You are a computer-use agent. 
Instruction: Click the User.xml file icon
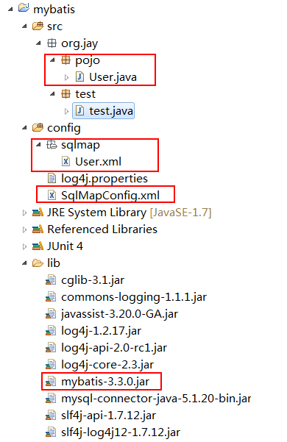[65, 162]
